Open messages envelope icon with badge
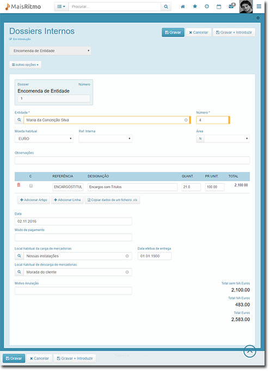Viewport: 270px width, 372px height. 232,6
